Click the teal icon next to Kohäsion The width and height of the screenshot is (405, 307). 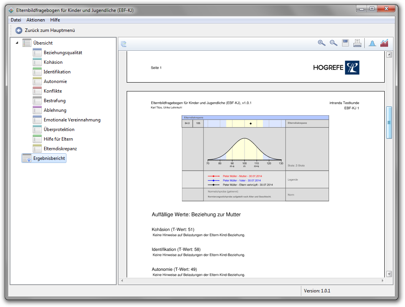[37, 62]
